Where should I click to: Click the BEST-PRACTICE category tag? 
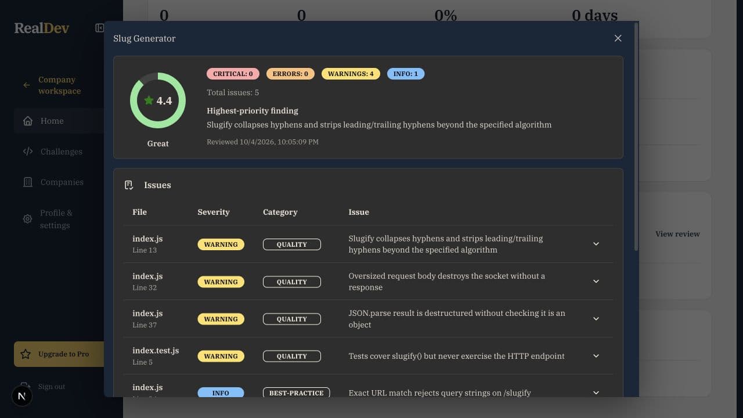(x=296, y=393)
